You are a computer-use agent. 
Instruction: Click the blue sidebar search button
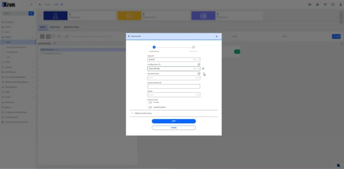(x=31, y=14)
